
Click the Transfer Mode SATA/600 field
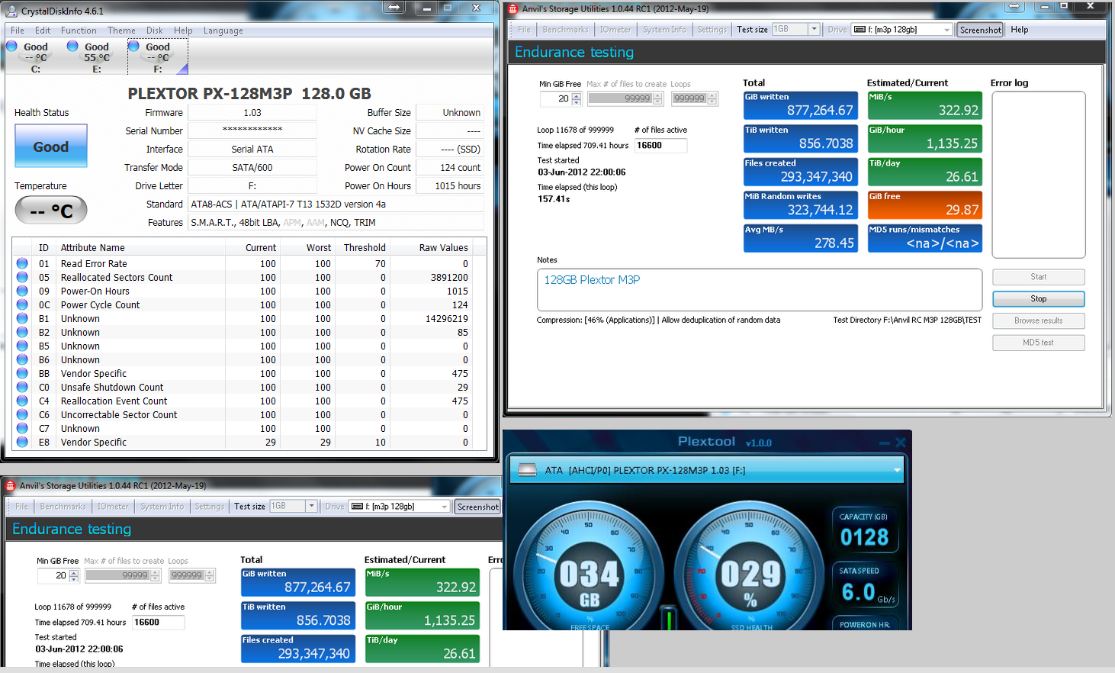tap(252, 168)
